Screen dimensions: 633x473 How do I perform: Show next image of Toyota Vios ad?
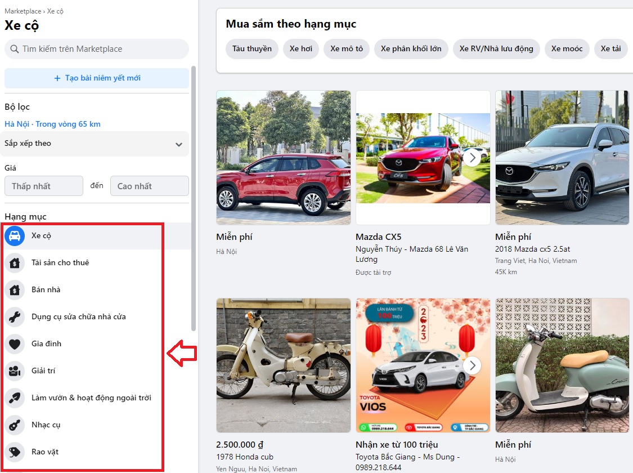[x=472, y=365]
